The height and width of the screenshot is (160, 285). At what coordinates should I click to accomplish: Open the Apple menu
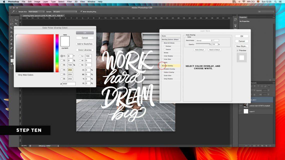click(4, 2)
